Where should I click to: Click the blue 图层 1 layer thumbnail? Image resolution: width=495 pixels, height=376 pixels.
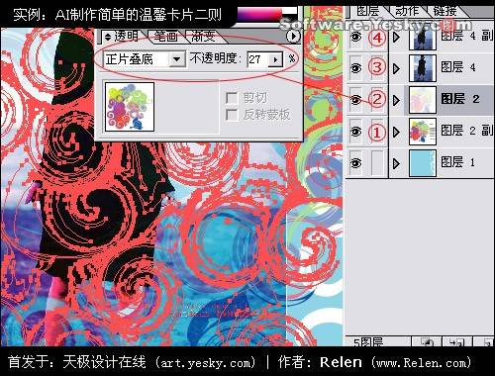423,163
